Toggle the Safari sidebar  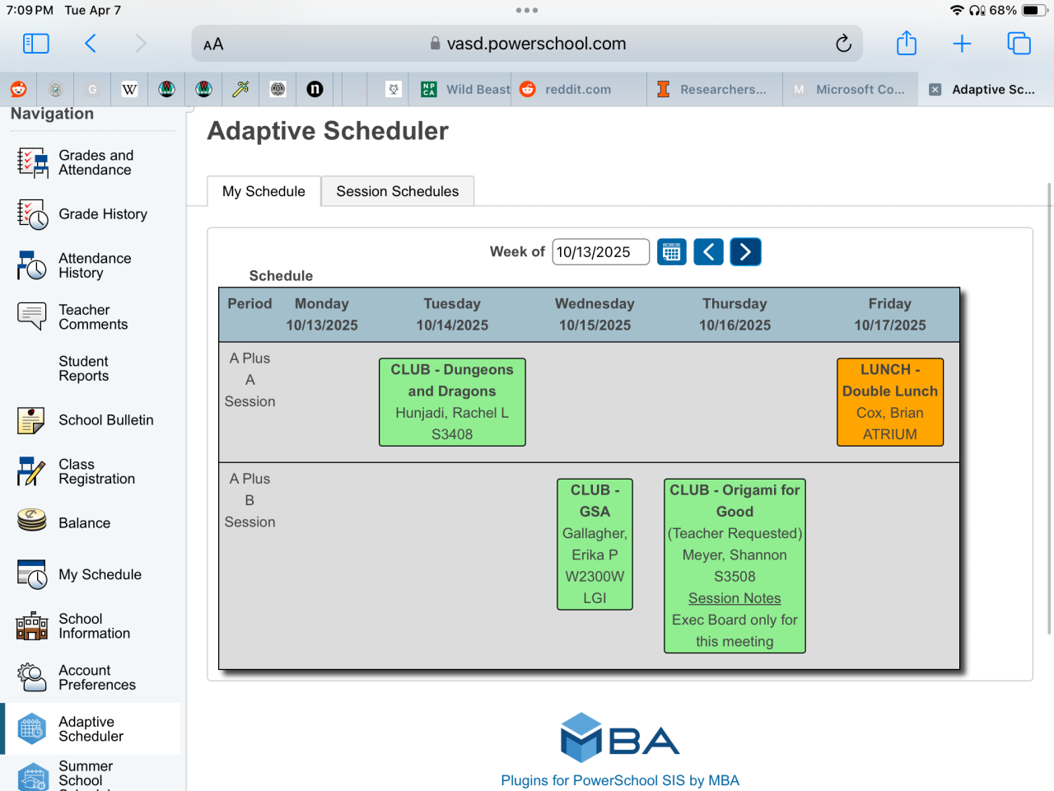click(36, 44)
